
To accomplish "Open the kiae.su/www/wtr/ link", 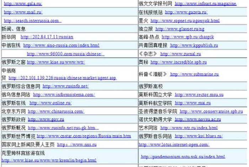I will tap(56, 62).
